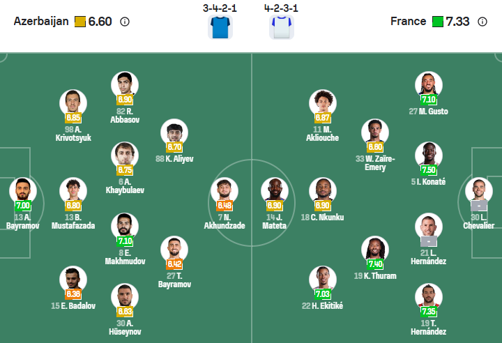Click I. Konaté's 7.50 rating badge
This screenshot has height=343, width=502.
[428, 170]
